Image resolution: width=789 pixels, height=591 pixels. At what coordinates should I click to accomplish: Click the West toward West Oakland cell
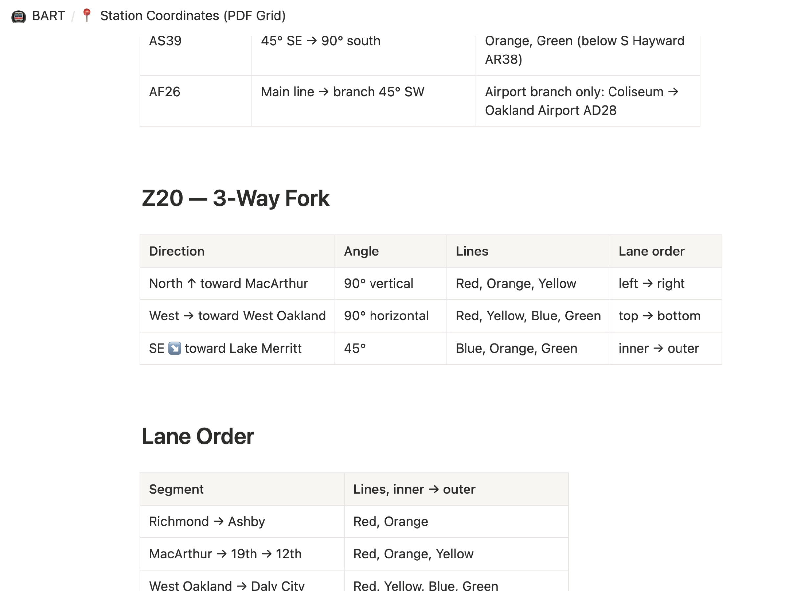237,316
